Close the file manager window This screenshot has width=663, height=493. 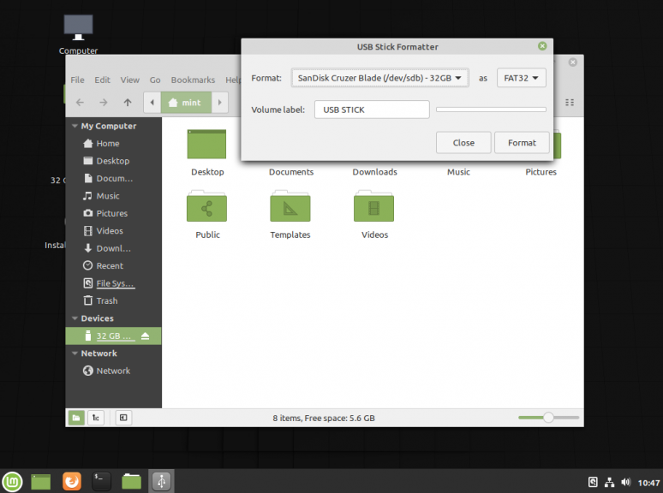pyautogui.click(x=572, y=62)
